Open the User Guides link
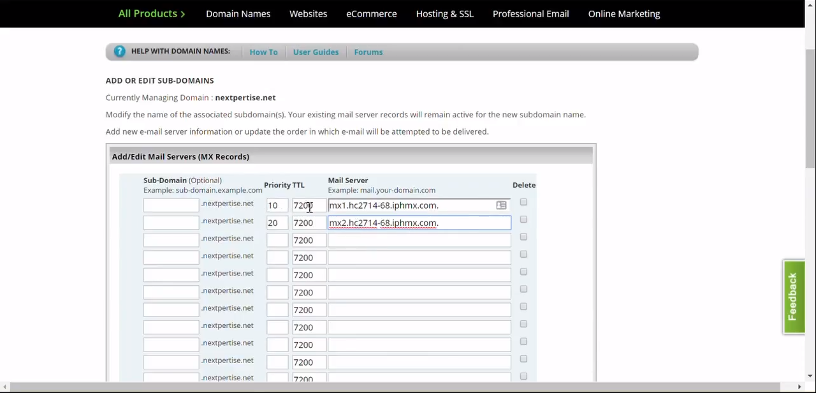The height and width of the screenshot is (393, 816). 316,52
